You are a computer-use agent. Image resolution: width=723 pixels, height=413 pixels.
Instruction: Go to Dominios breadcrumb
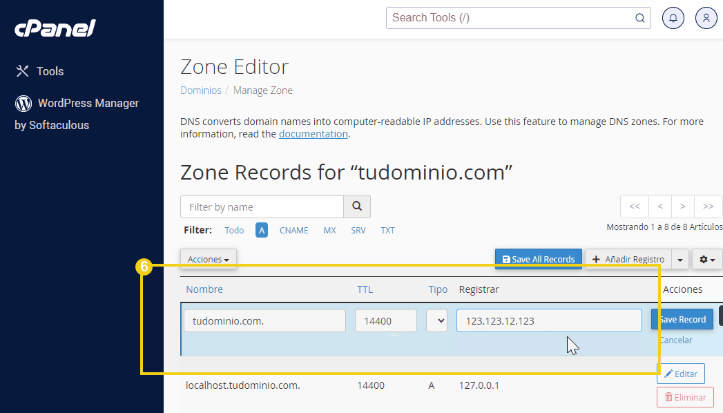200,90
